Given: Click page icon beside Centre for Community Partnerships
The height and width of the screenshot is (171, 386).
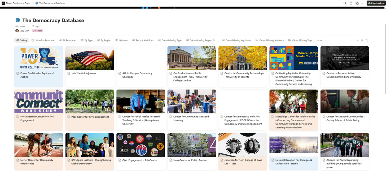Looking at the screenshot, I should [222, 73].
